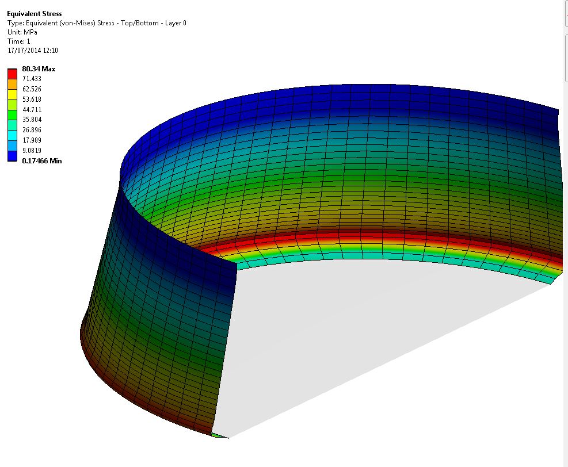Click the dark blue color band in the legend
The image size is (568, 467).
click(x=12, y=156)
